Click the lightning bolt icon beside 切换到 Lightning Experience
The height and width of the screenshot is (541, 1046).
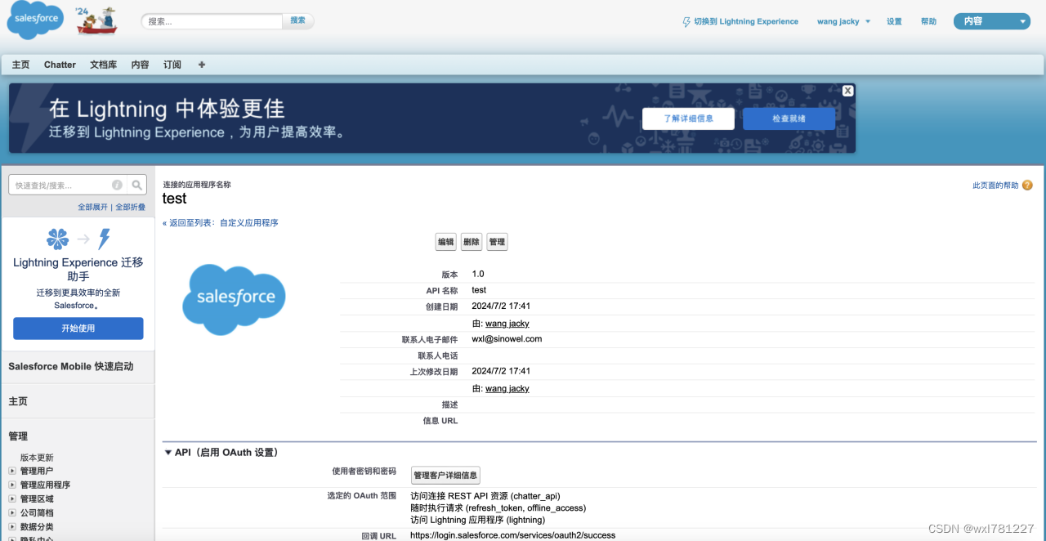coord(686,22)
